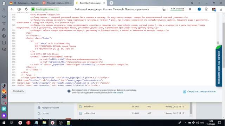Image resolution: width=225 pixels, height=126 pixels.
Task: Click the blue round extension icon
Action: tap(199, 9)
